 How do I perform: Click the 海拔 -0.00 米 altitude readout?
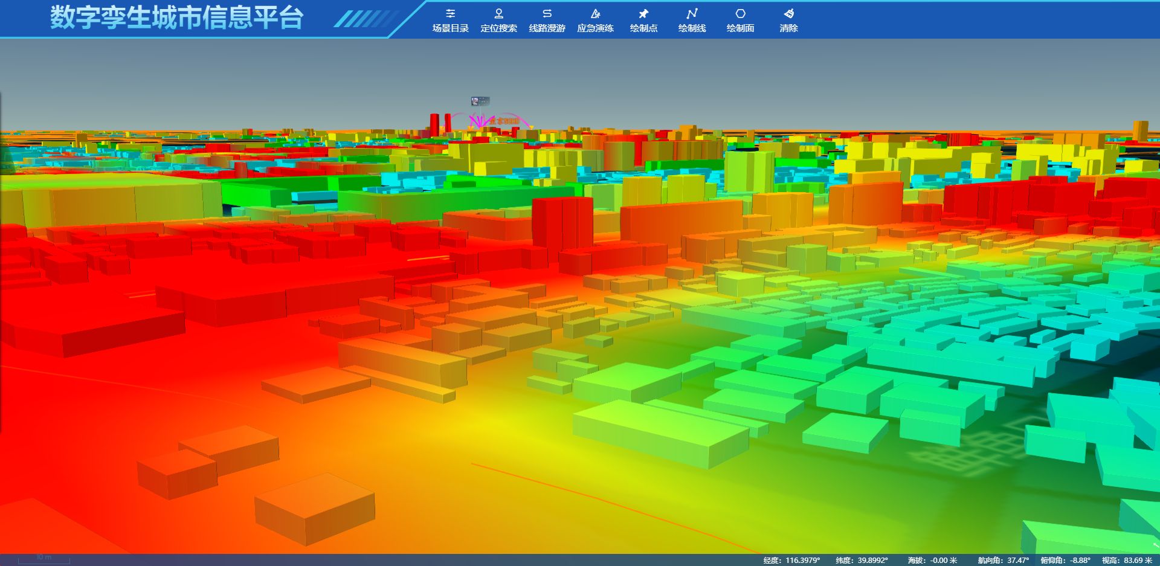point(932,560)
